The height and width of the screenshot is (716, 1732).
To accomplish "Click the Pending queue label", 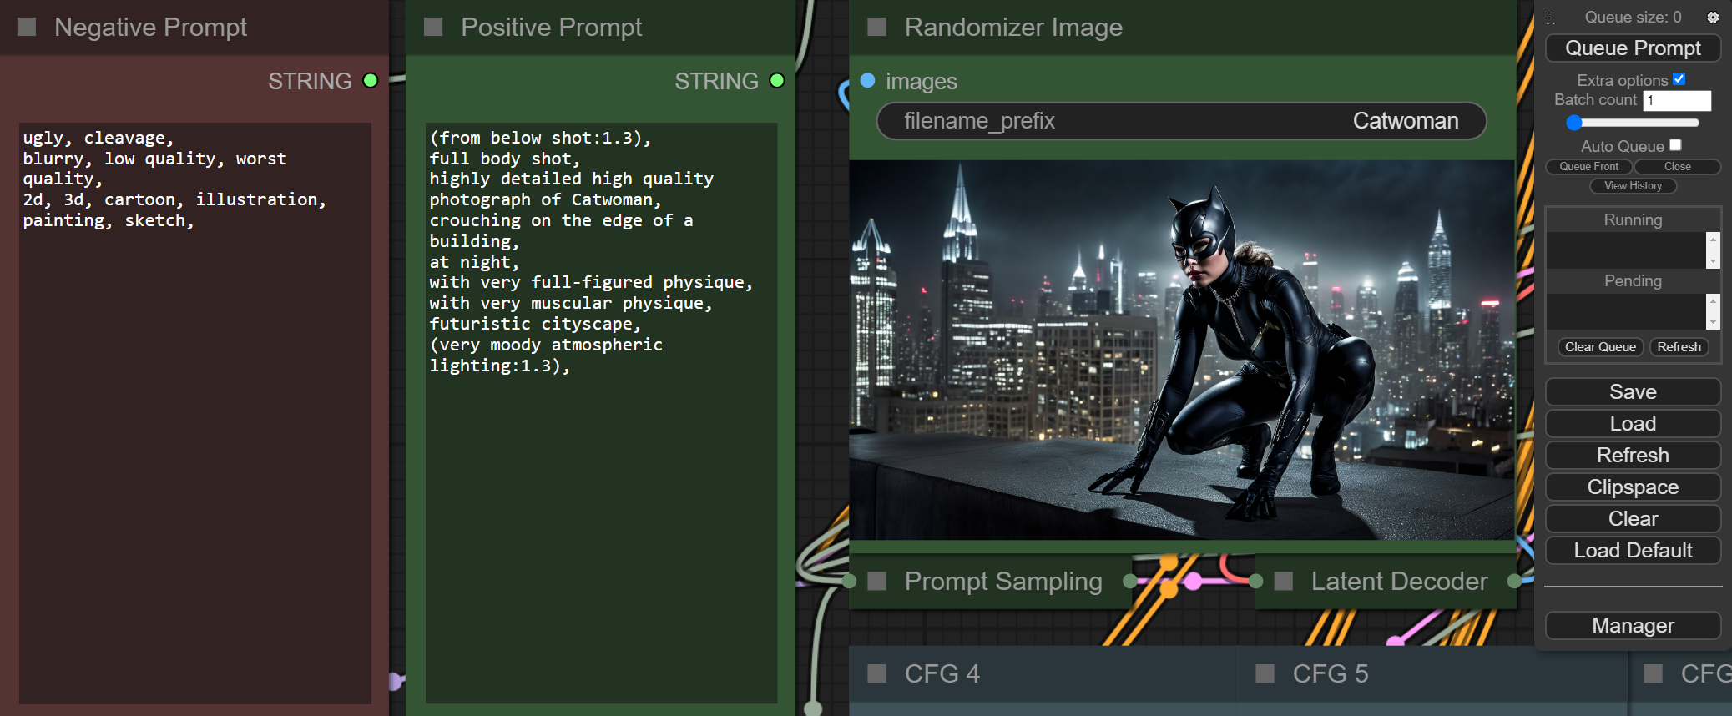I will 1633,281.
